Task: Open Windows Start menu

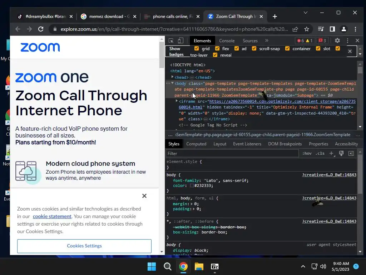Action: click(152, 266)
